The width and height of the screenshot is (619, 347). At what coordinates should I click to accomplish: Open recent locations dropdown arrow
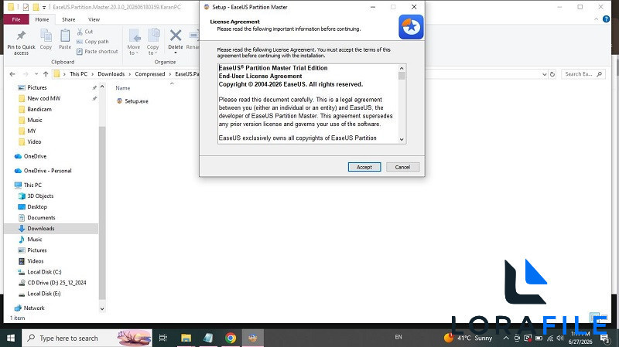[x=36, y=74]
